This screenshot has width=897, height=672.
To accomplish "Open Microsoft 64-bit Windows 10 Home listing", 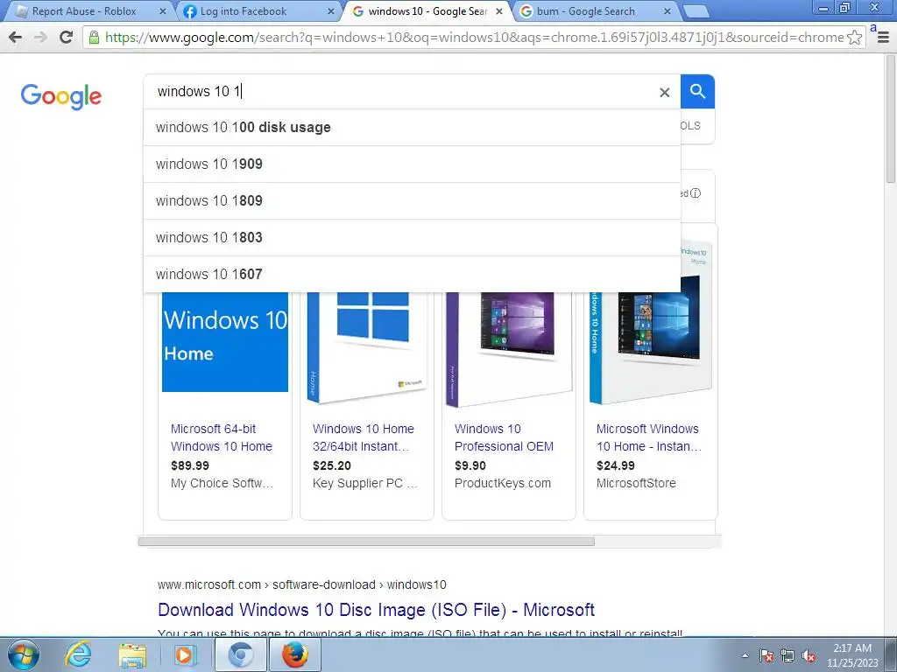I will click(221, 437).
